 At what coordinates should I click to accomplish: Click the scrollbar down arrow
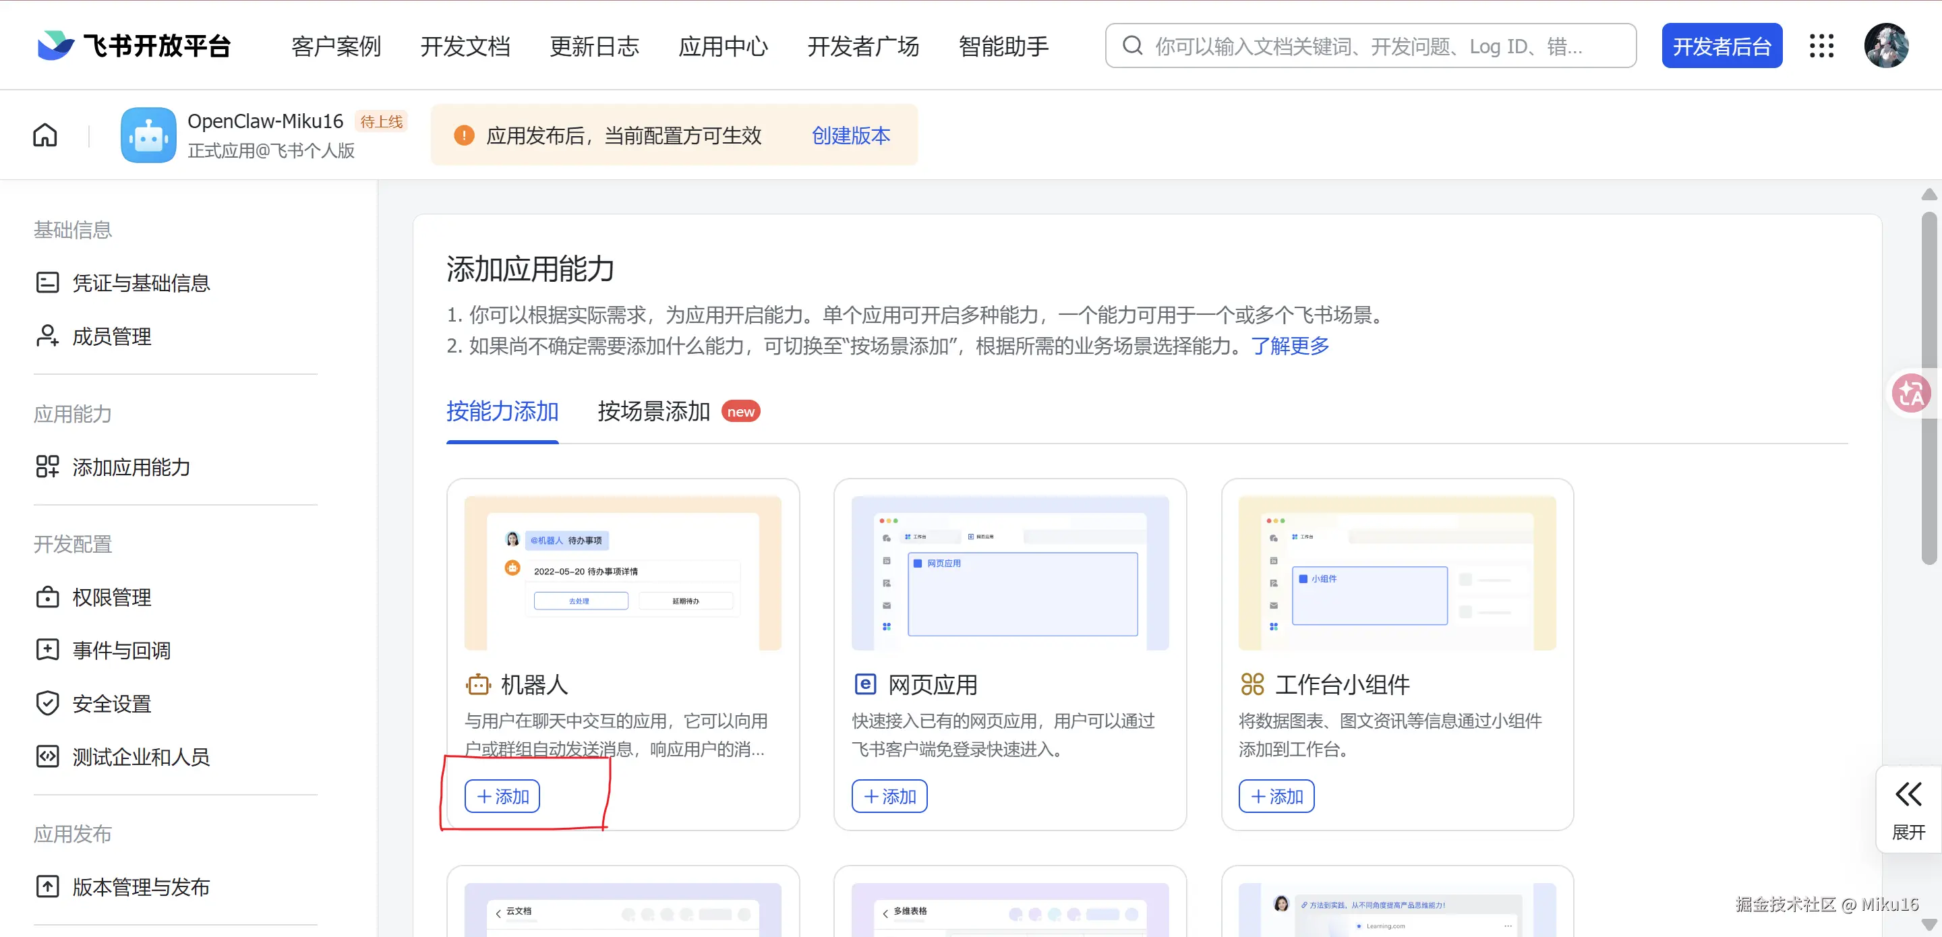pos(1929,924)
